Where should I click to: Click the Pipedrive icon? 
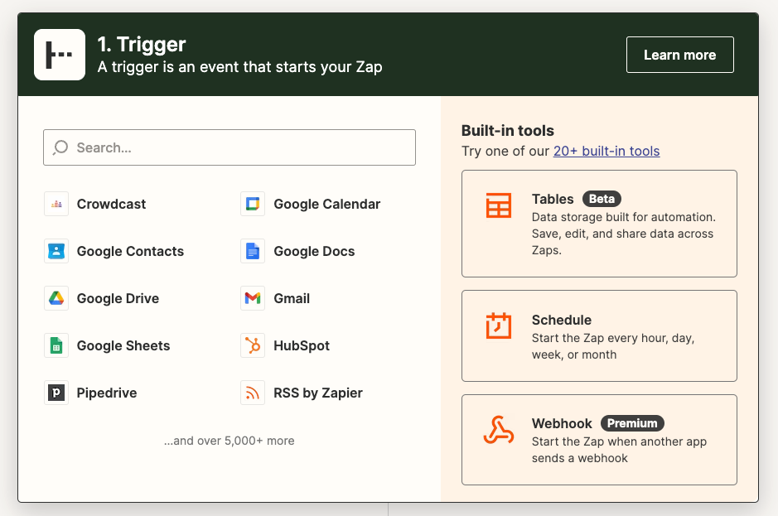coord(56,393)
